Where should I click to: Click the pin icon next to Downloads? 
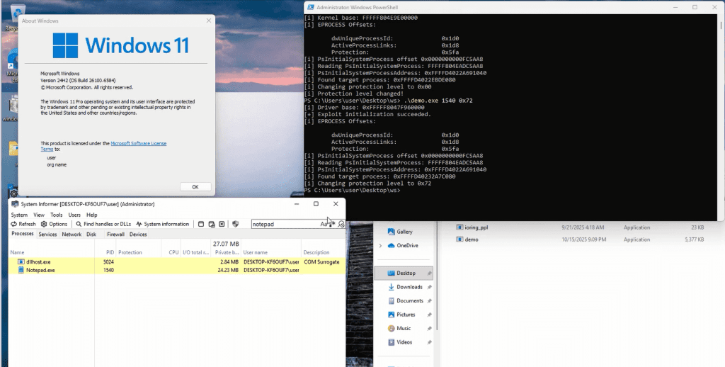click(429, 288)
